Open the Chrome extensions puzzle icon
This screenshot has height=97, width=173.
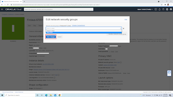coord(165,5)
